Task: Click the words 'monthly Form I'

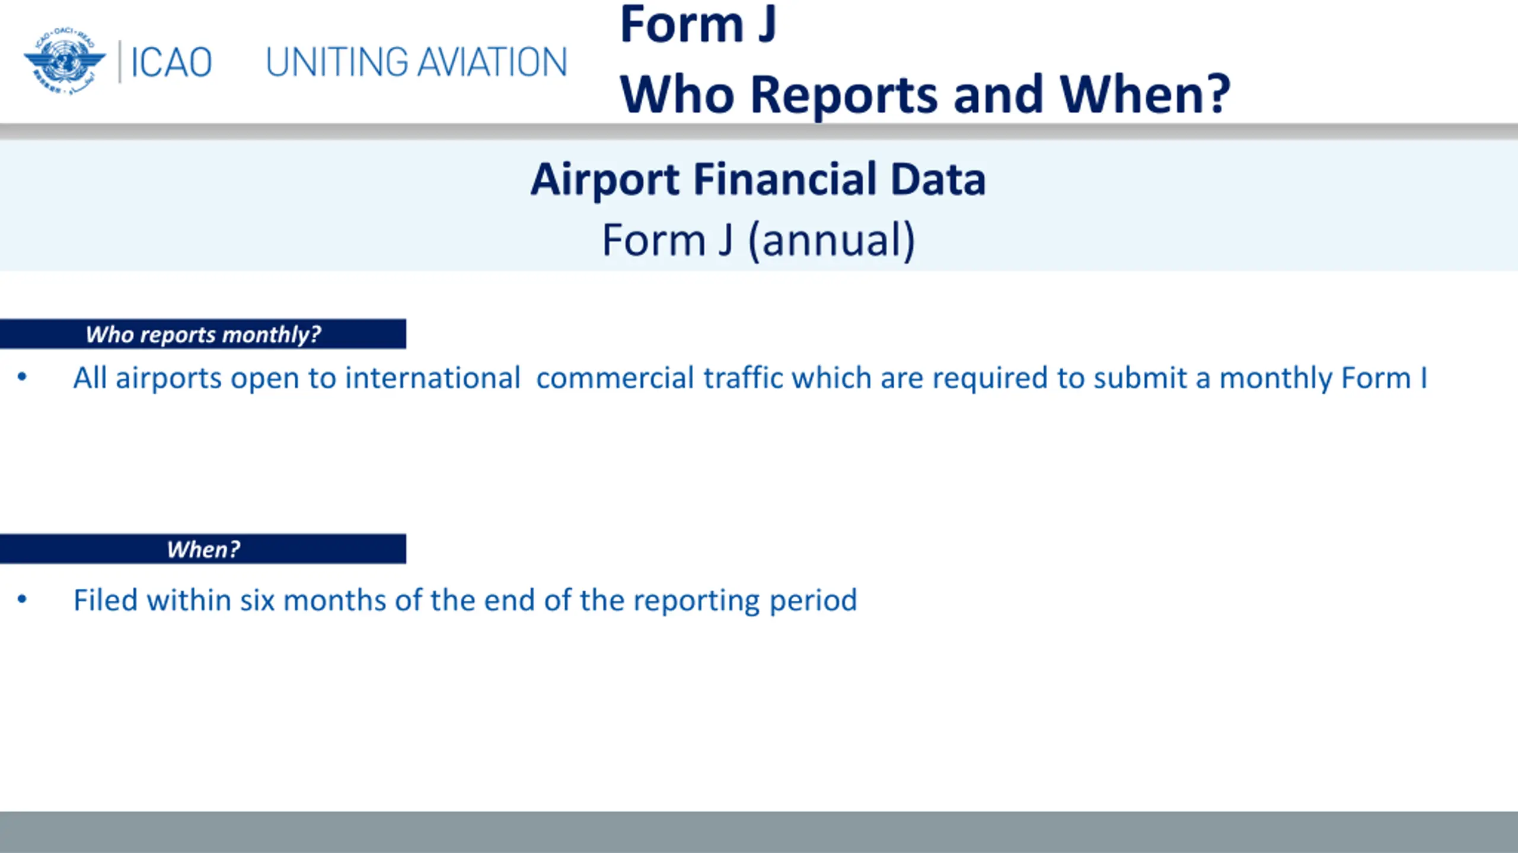Action: click(x=1323, y=378)
